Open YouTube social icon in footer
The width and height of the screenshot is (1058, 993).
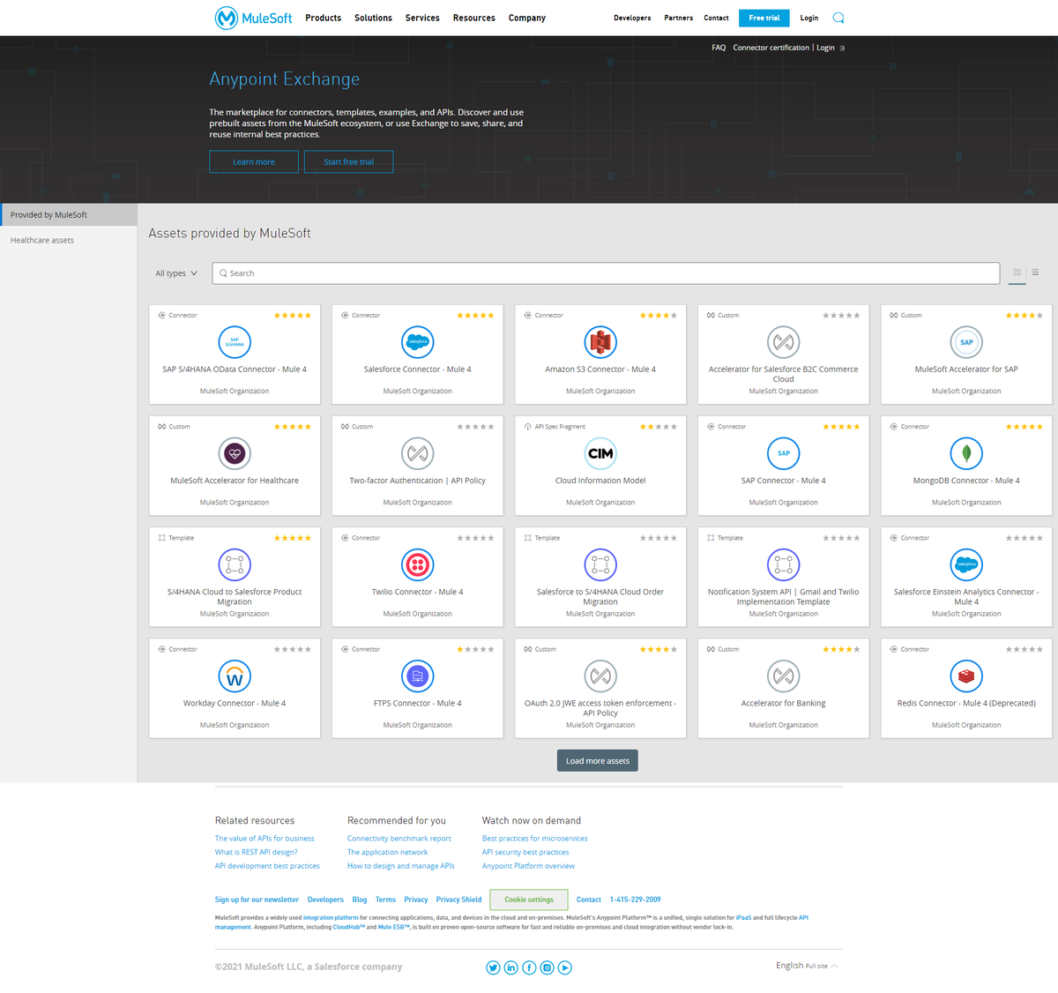[565, 967]
